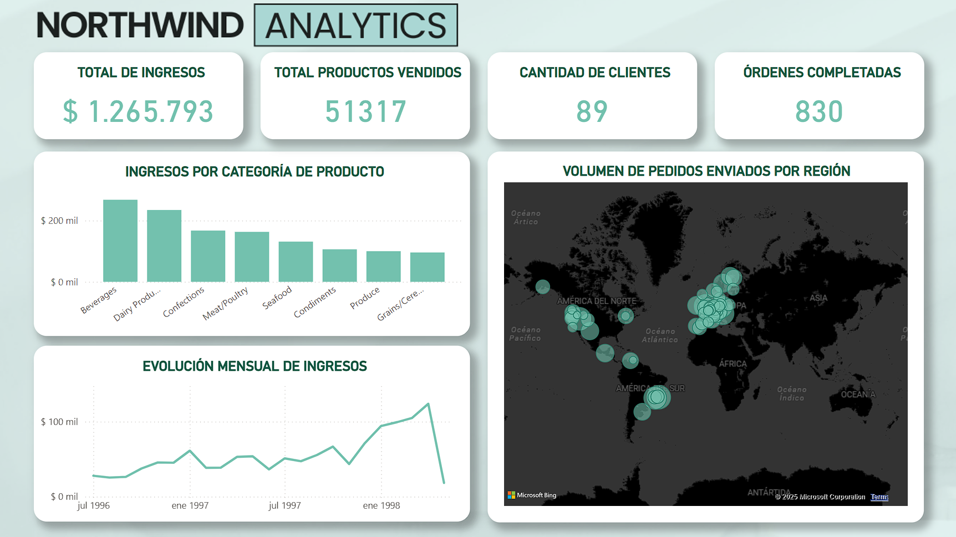The width and height of the screenshot is (956, 537).
Task: Open the Terms link on the map
Action: coord(879,497)
